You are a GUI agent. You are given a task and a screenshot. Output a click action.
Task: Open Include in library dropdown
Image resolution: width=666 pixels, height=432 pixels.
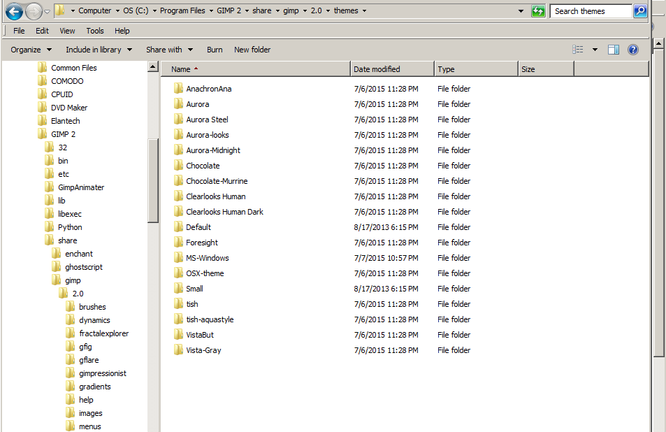tap(99, 50)
